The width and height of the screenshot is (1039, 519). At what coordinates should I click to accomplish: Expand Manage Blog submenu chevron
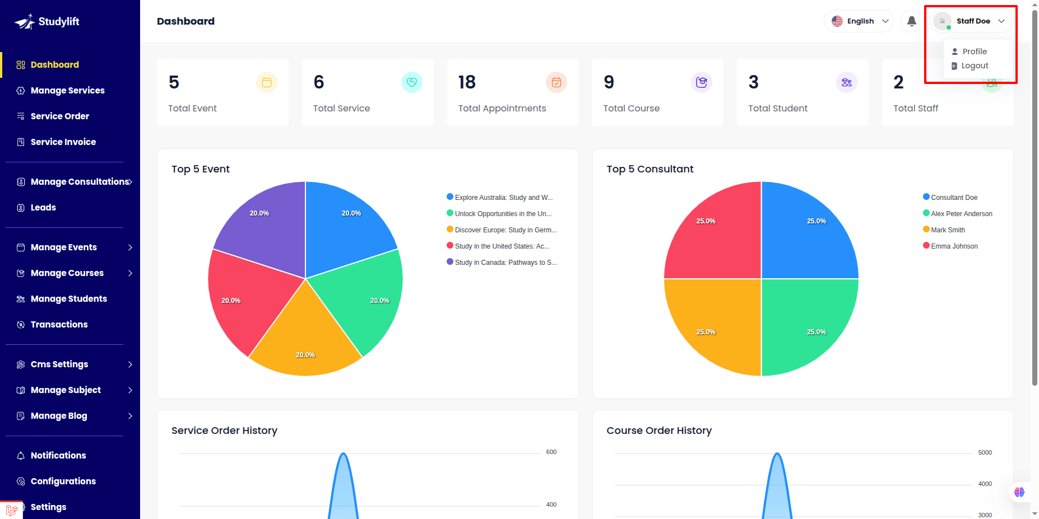point(130,416)
